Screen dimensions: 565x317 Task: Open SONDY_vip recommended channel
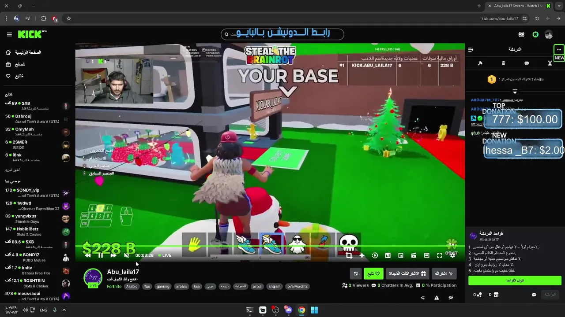click(x=37, y=193)
